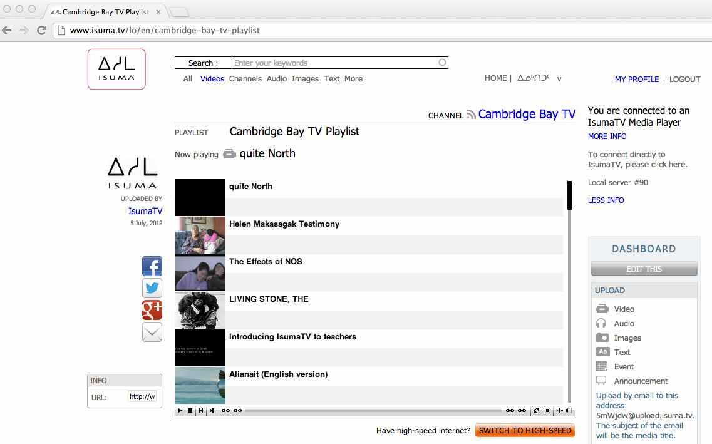Click the upload Text icon
This screenshot has height=444, width=712.
click(602, 352)
